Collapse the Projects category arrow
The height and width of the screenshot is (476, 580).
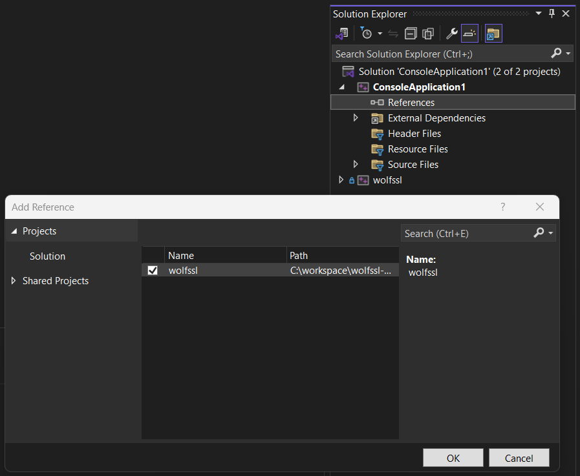pos(14,231)
